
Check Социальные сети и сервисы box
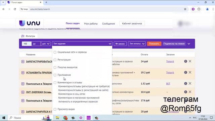click(x=55, y=52)
